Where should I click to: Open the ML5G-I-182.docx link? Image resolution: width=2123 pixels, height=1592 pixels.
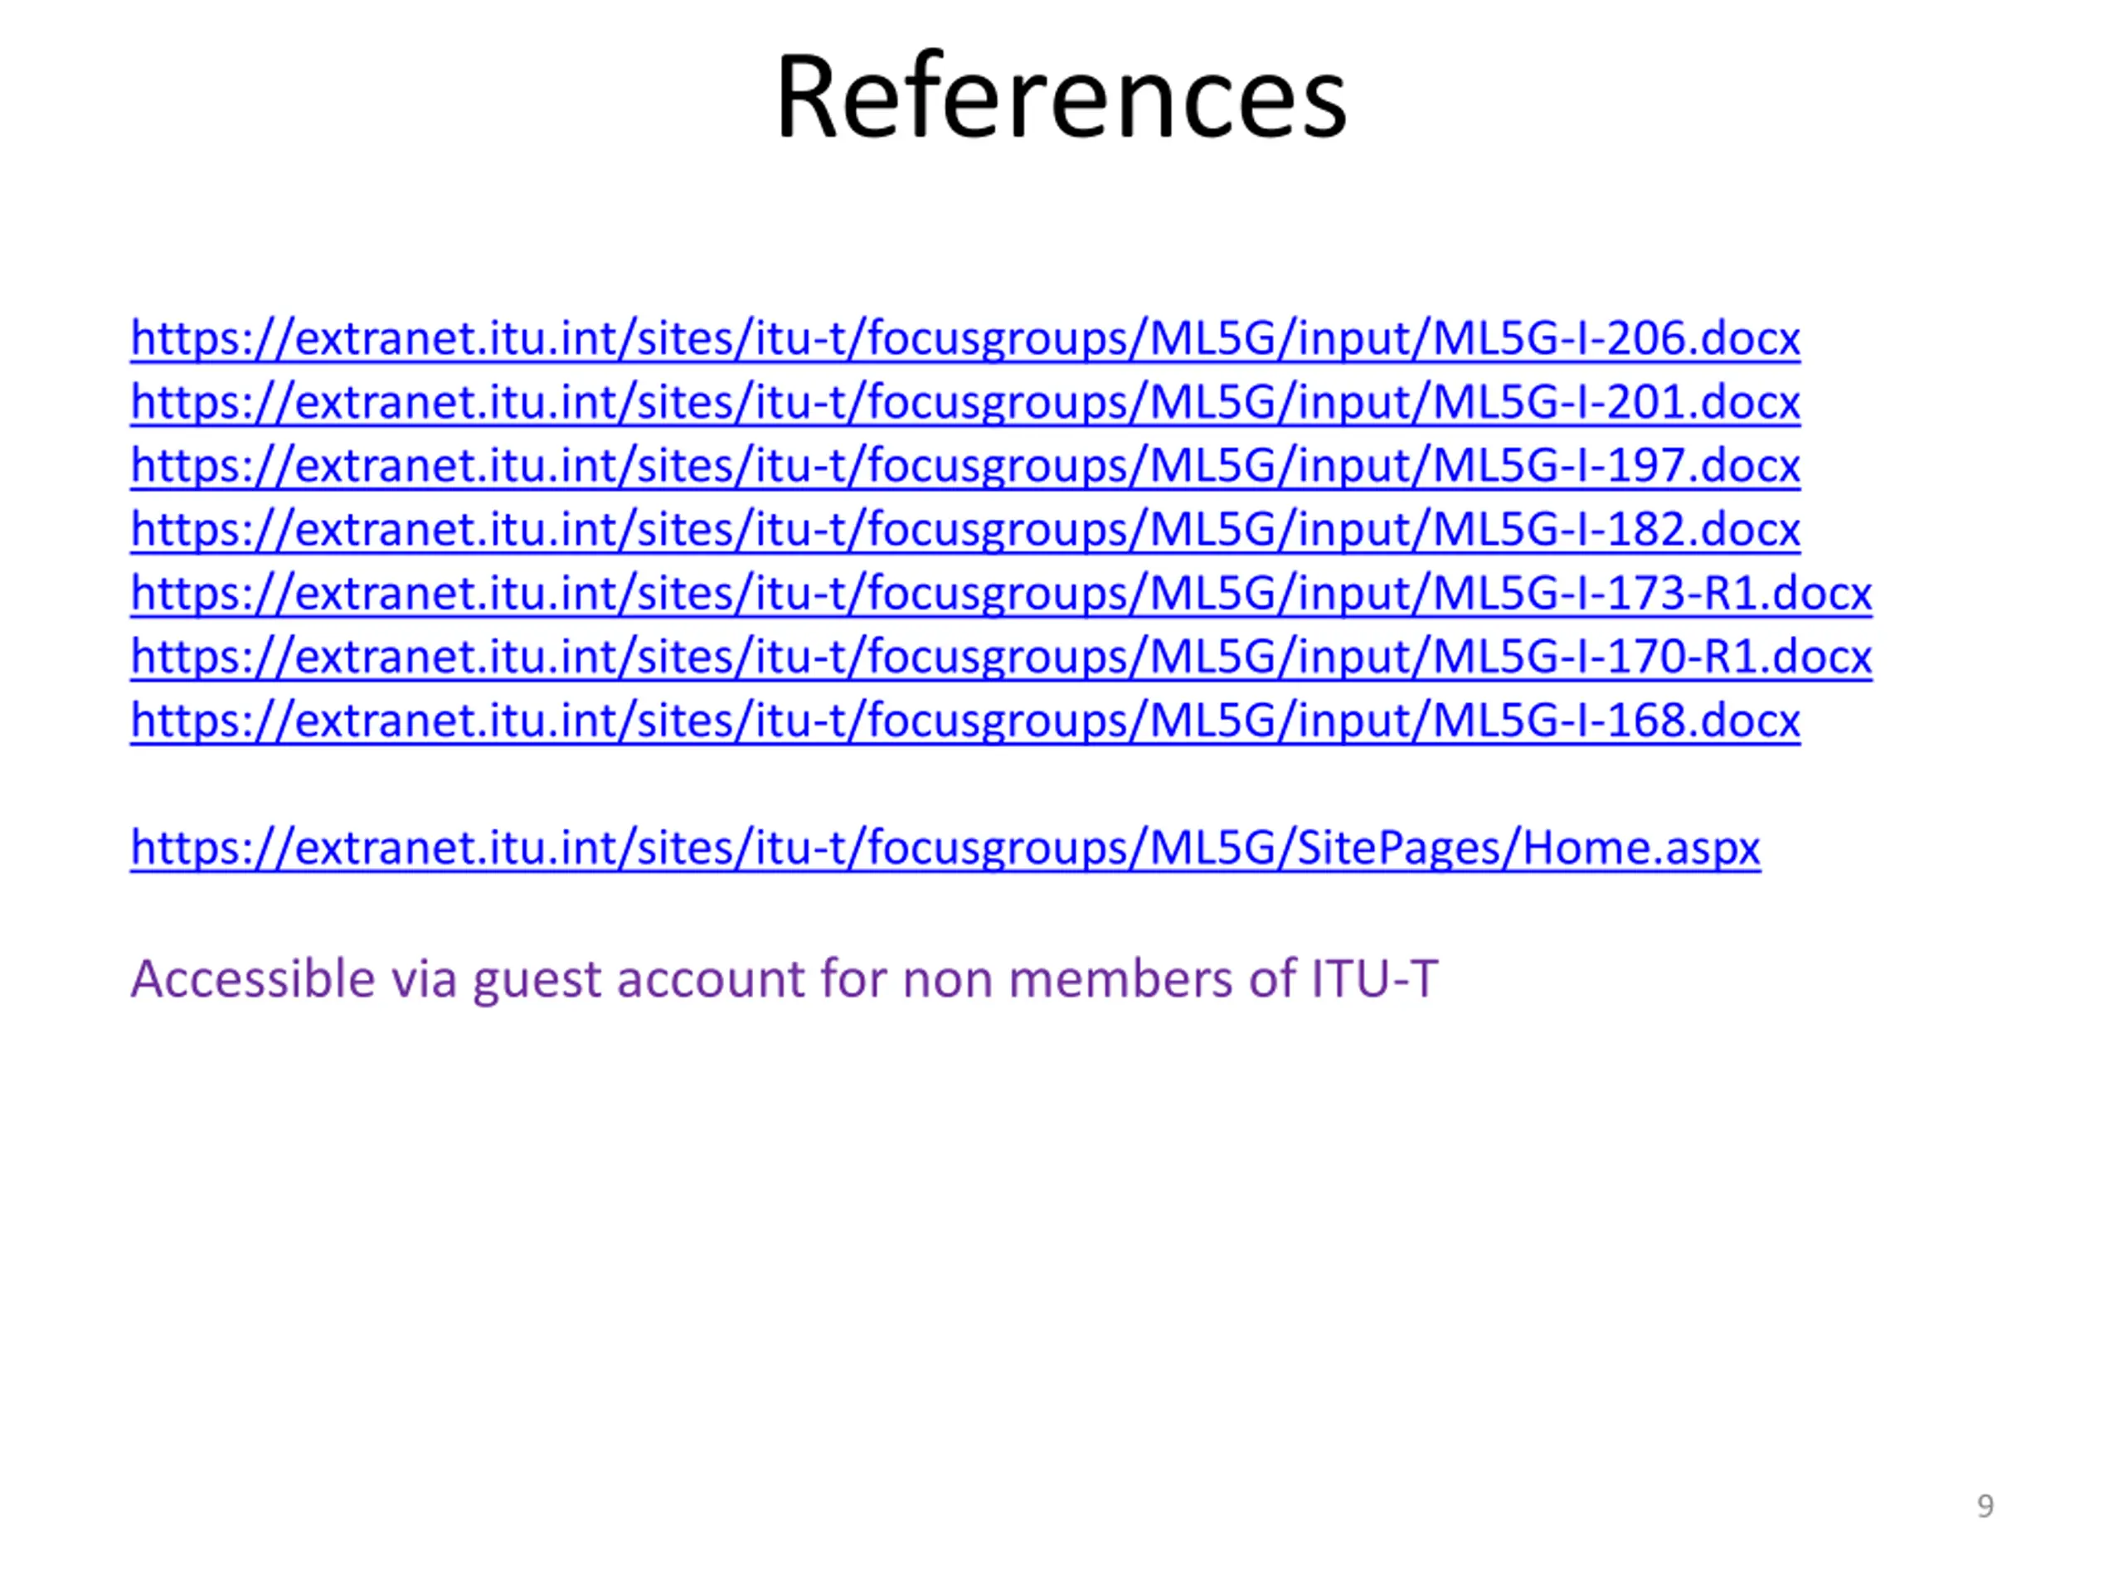(x=965, y=530)
